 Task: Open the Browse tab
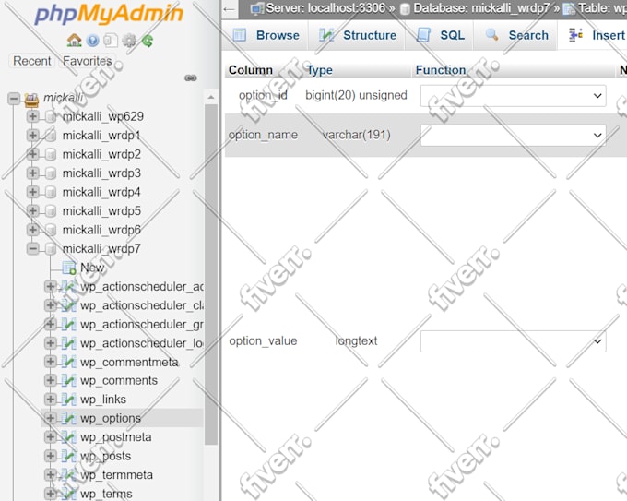[266, 35]
